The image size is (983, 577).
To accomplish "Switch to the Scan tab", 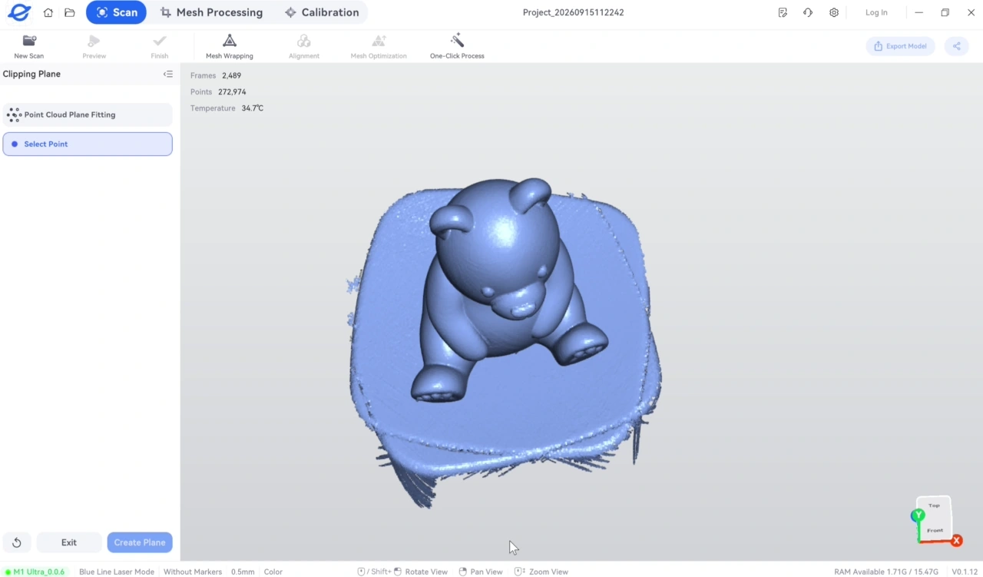I will point(116,12).
